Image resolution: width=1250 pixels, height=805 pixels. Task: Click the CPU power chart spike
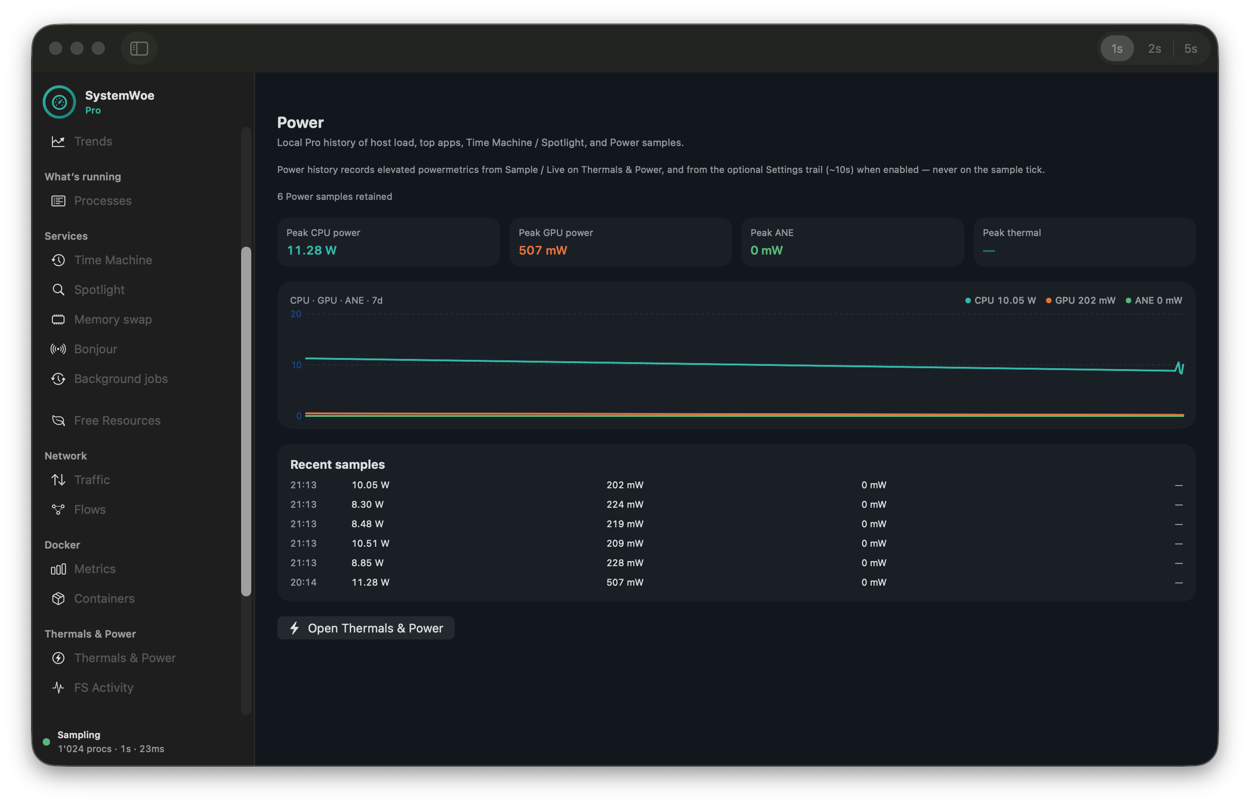point(1179,367)
